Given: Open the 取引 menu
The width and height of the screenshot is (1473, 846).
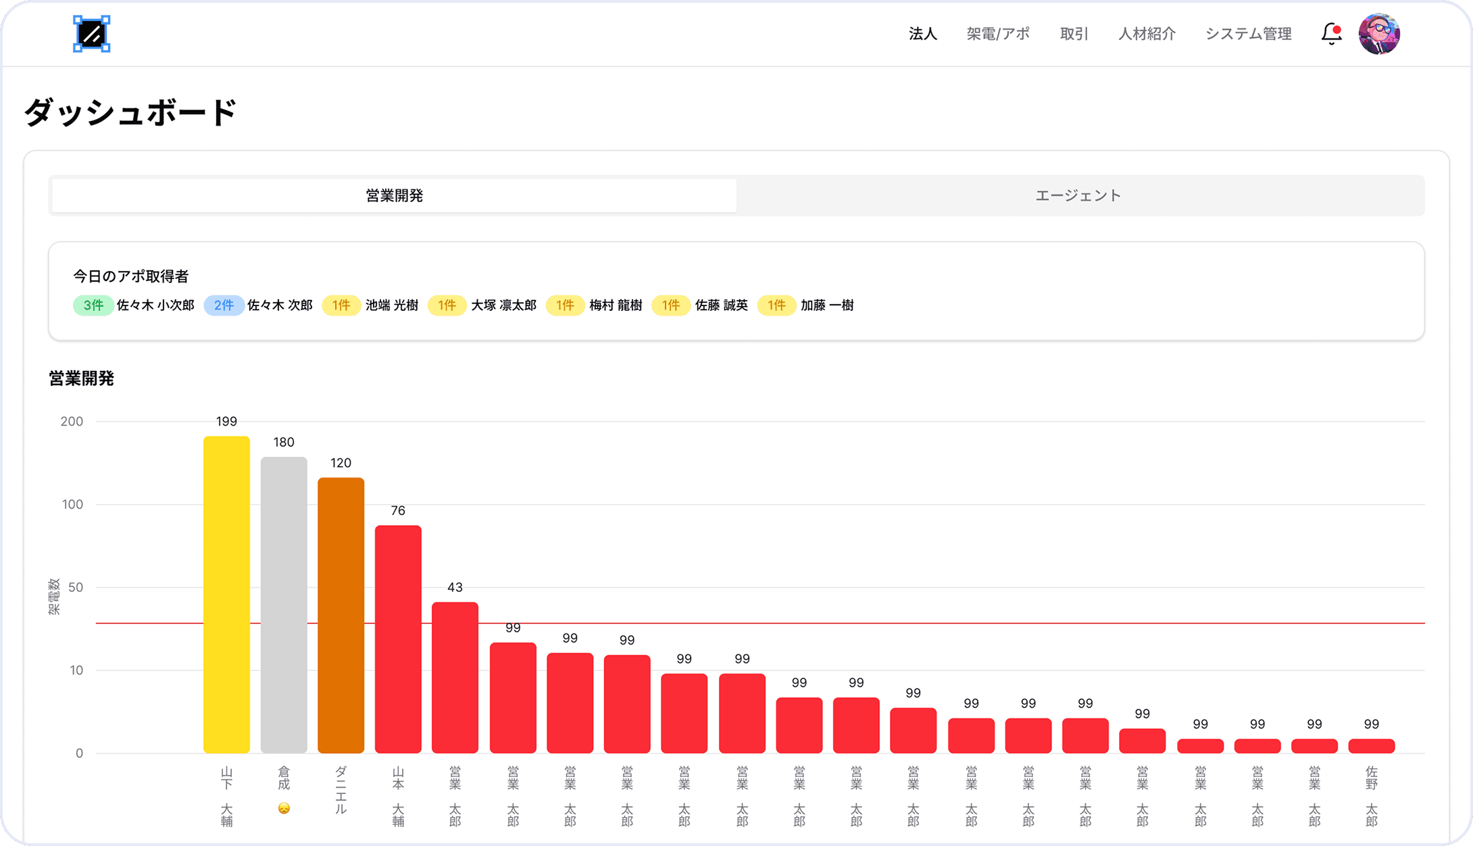Looking at the screenshot, I should (1074, 34).
